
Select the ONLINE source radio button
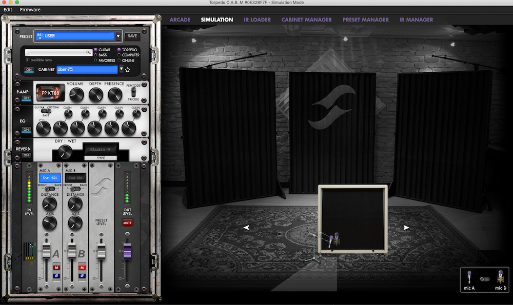119,60
